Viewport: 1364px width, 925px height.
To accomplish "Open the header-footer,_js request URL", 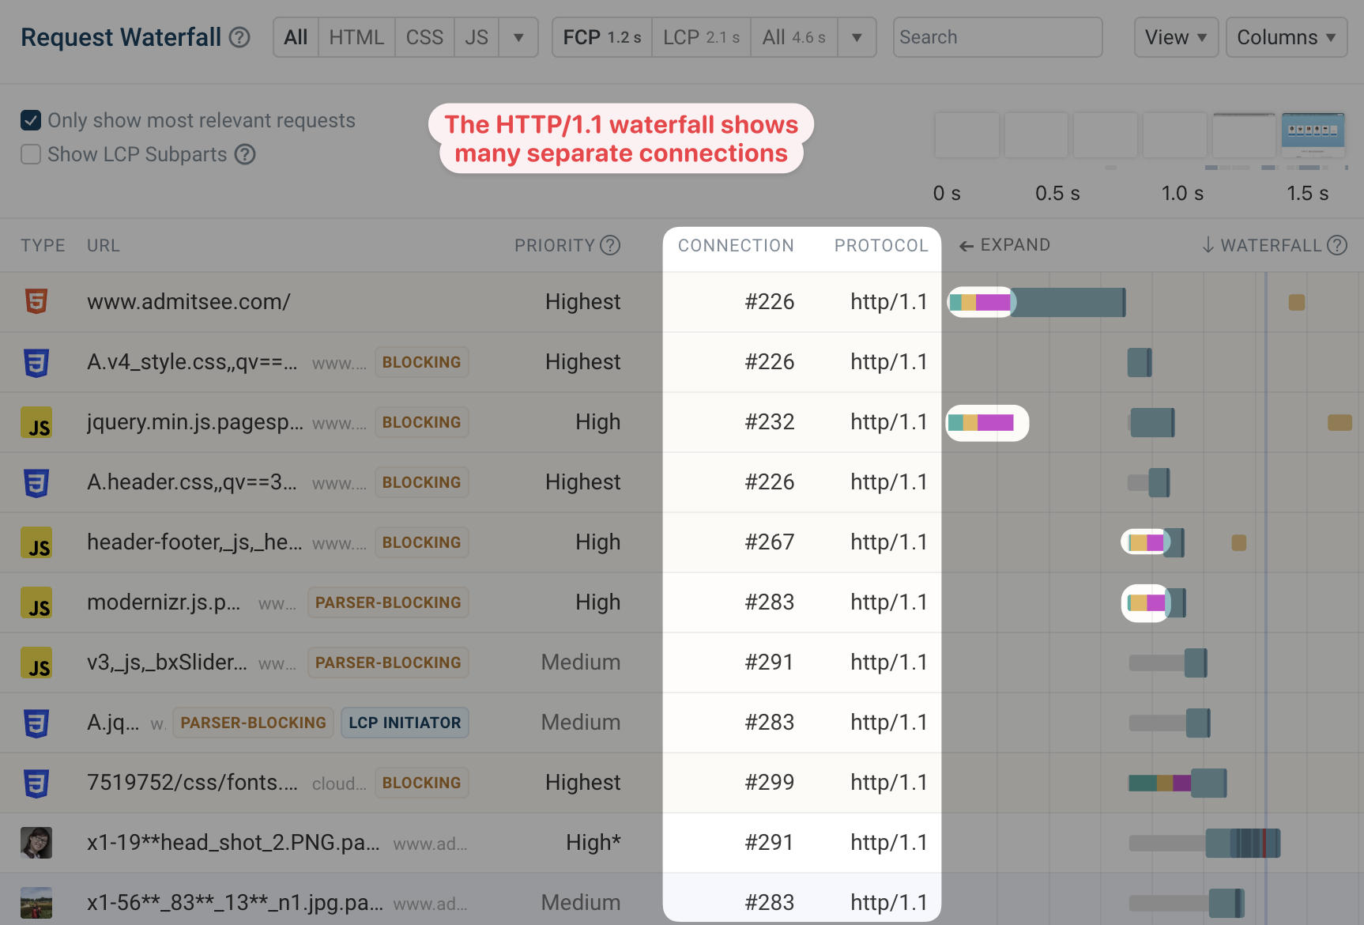I will pos(194,542).
